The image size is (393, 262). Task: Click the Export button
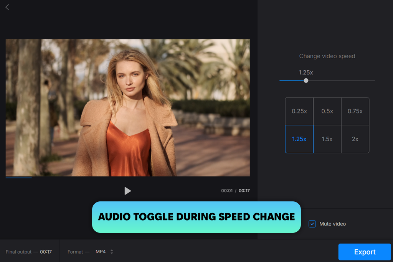(365, 252)
